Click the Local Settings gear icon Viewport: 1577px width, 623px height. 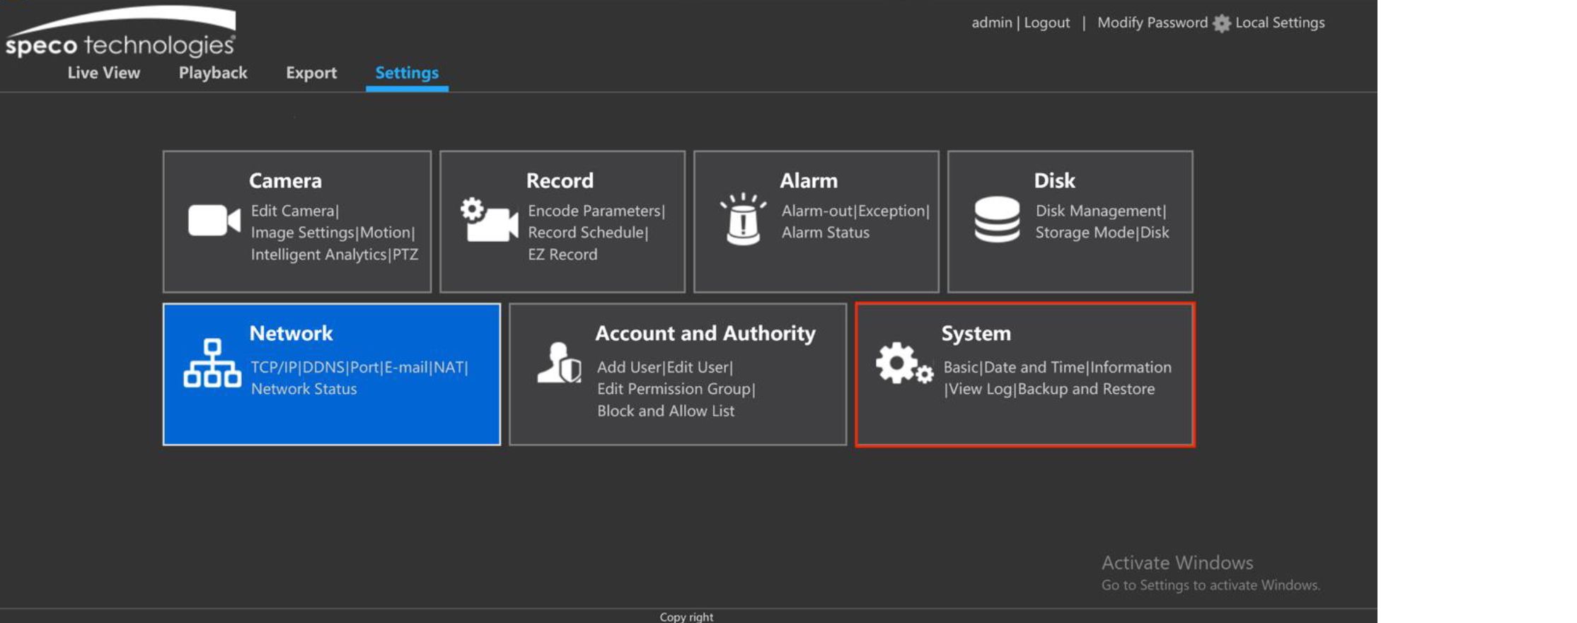pyautogui.click(x=1221, y=23)
